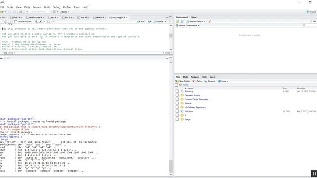Clear environment with the broom icon
This screenshot has height=178, width=317.
click(210, 21)
